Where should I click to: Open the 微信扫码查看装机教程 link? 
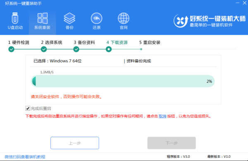pyautogui.click(x=25, y=157)
